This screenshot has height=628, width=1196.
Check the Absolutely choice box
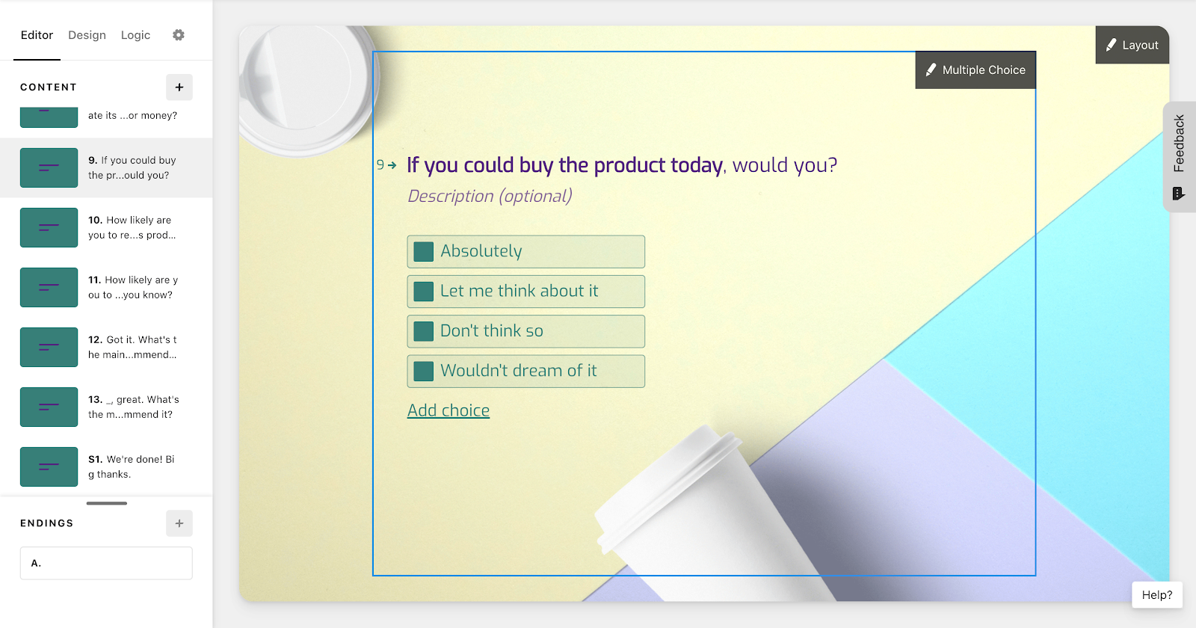[424, 251]
